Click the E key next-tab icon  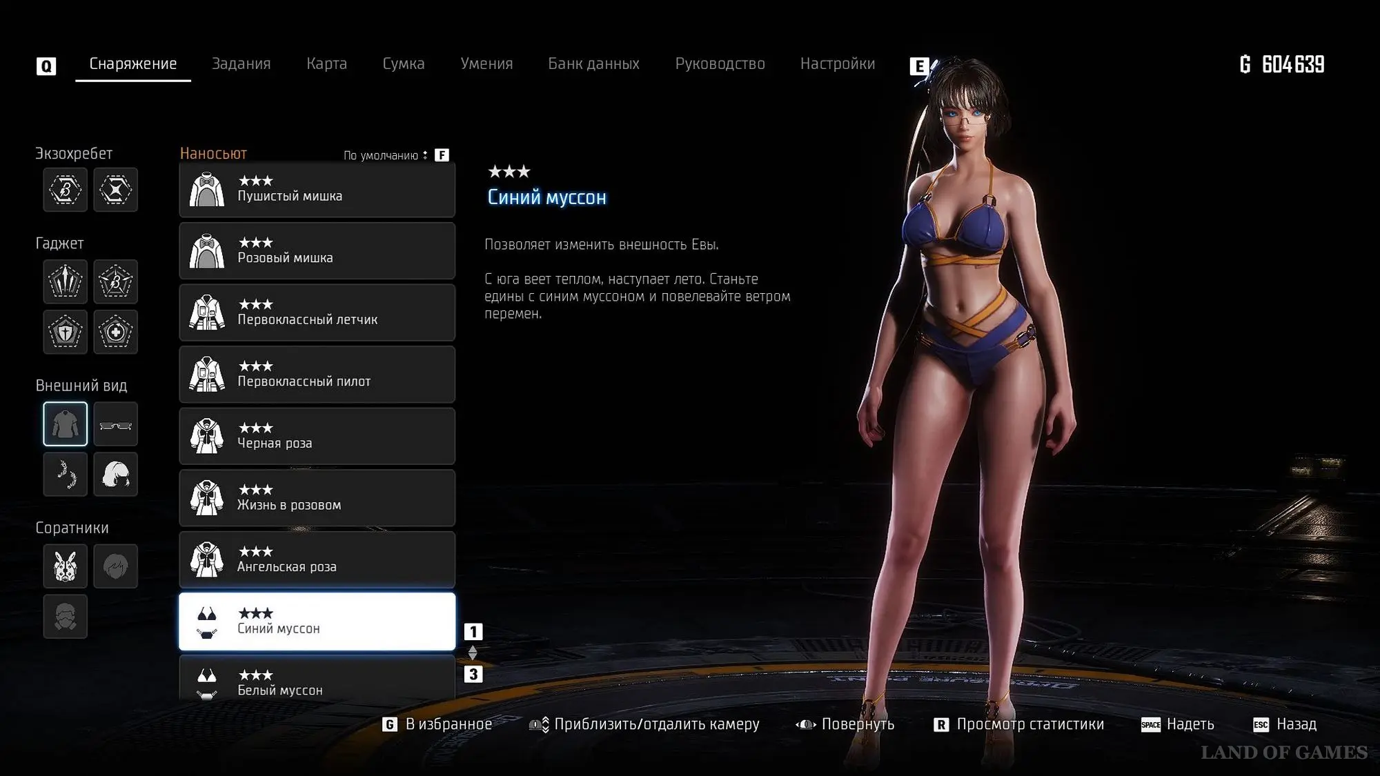click(x=919, y=66)
